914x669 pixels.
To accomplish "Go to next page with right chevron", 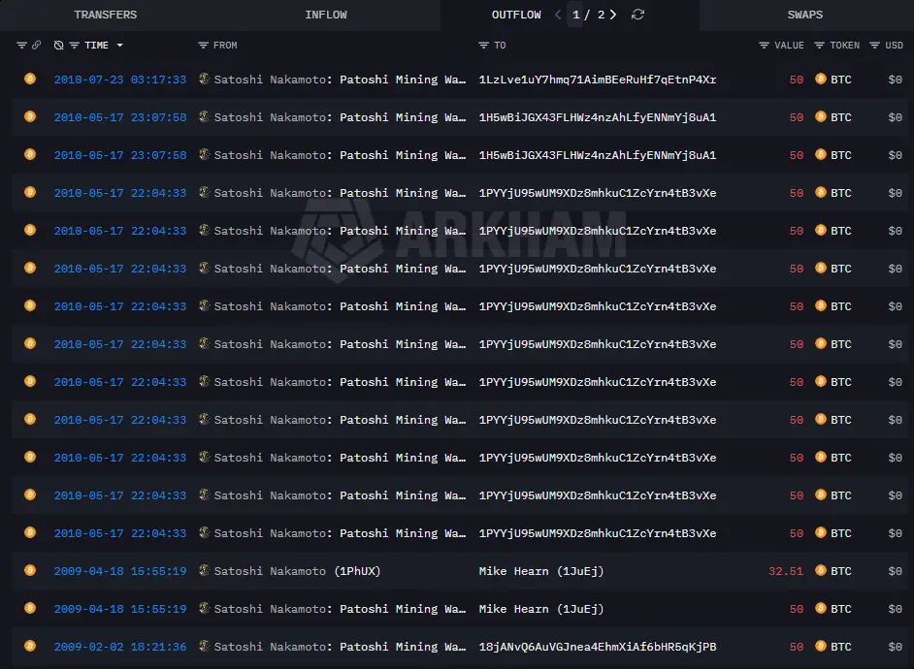I will pyautogui.click(x=613, y=15).
